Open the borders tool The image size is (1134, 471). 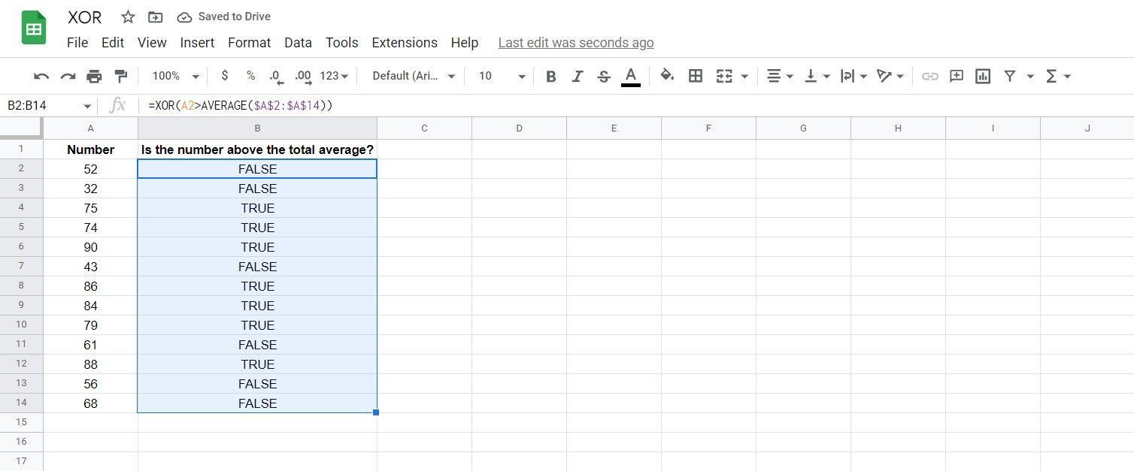696,76
